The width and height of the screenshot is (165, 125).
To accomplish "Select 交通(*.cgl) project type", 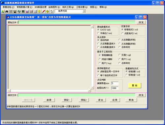I will pyautogui.click(x=125, y=55).
